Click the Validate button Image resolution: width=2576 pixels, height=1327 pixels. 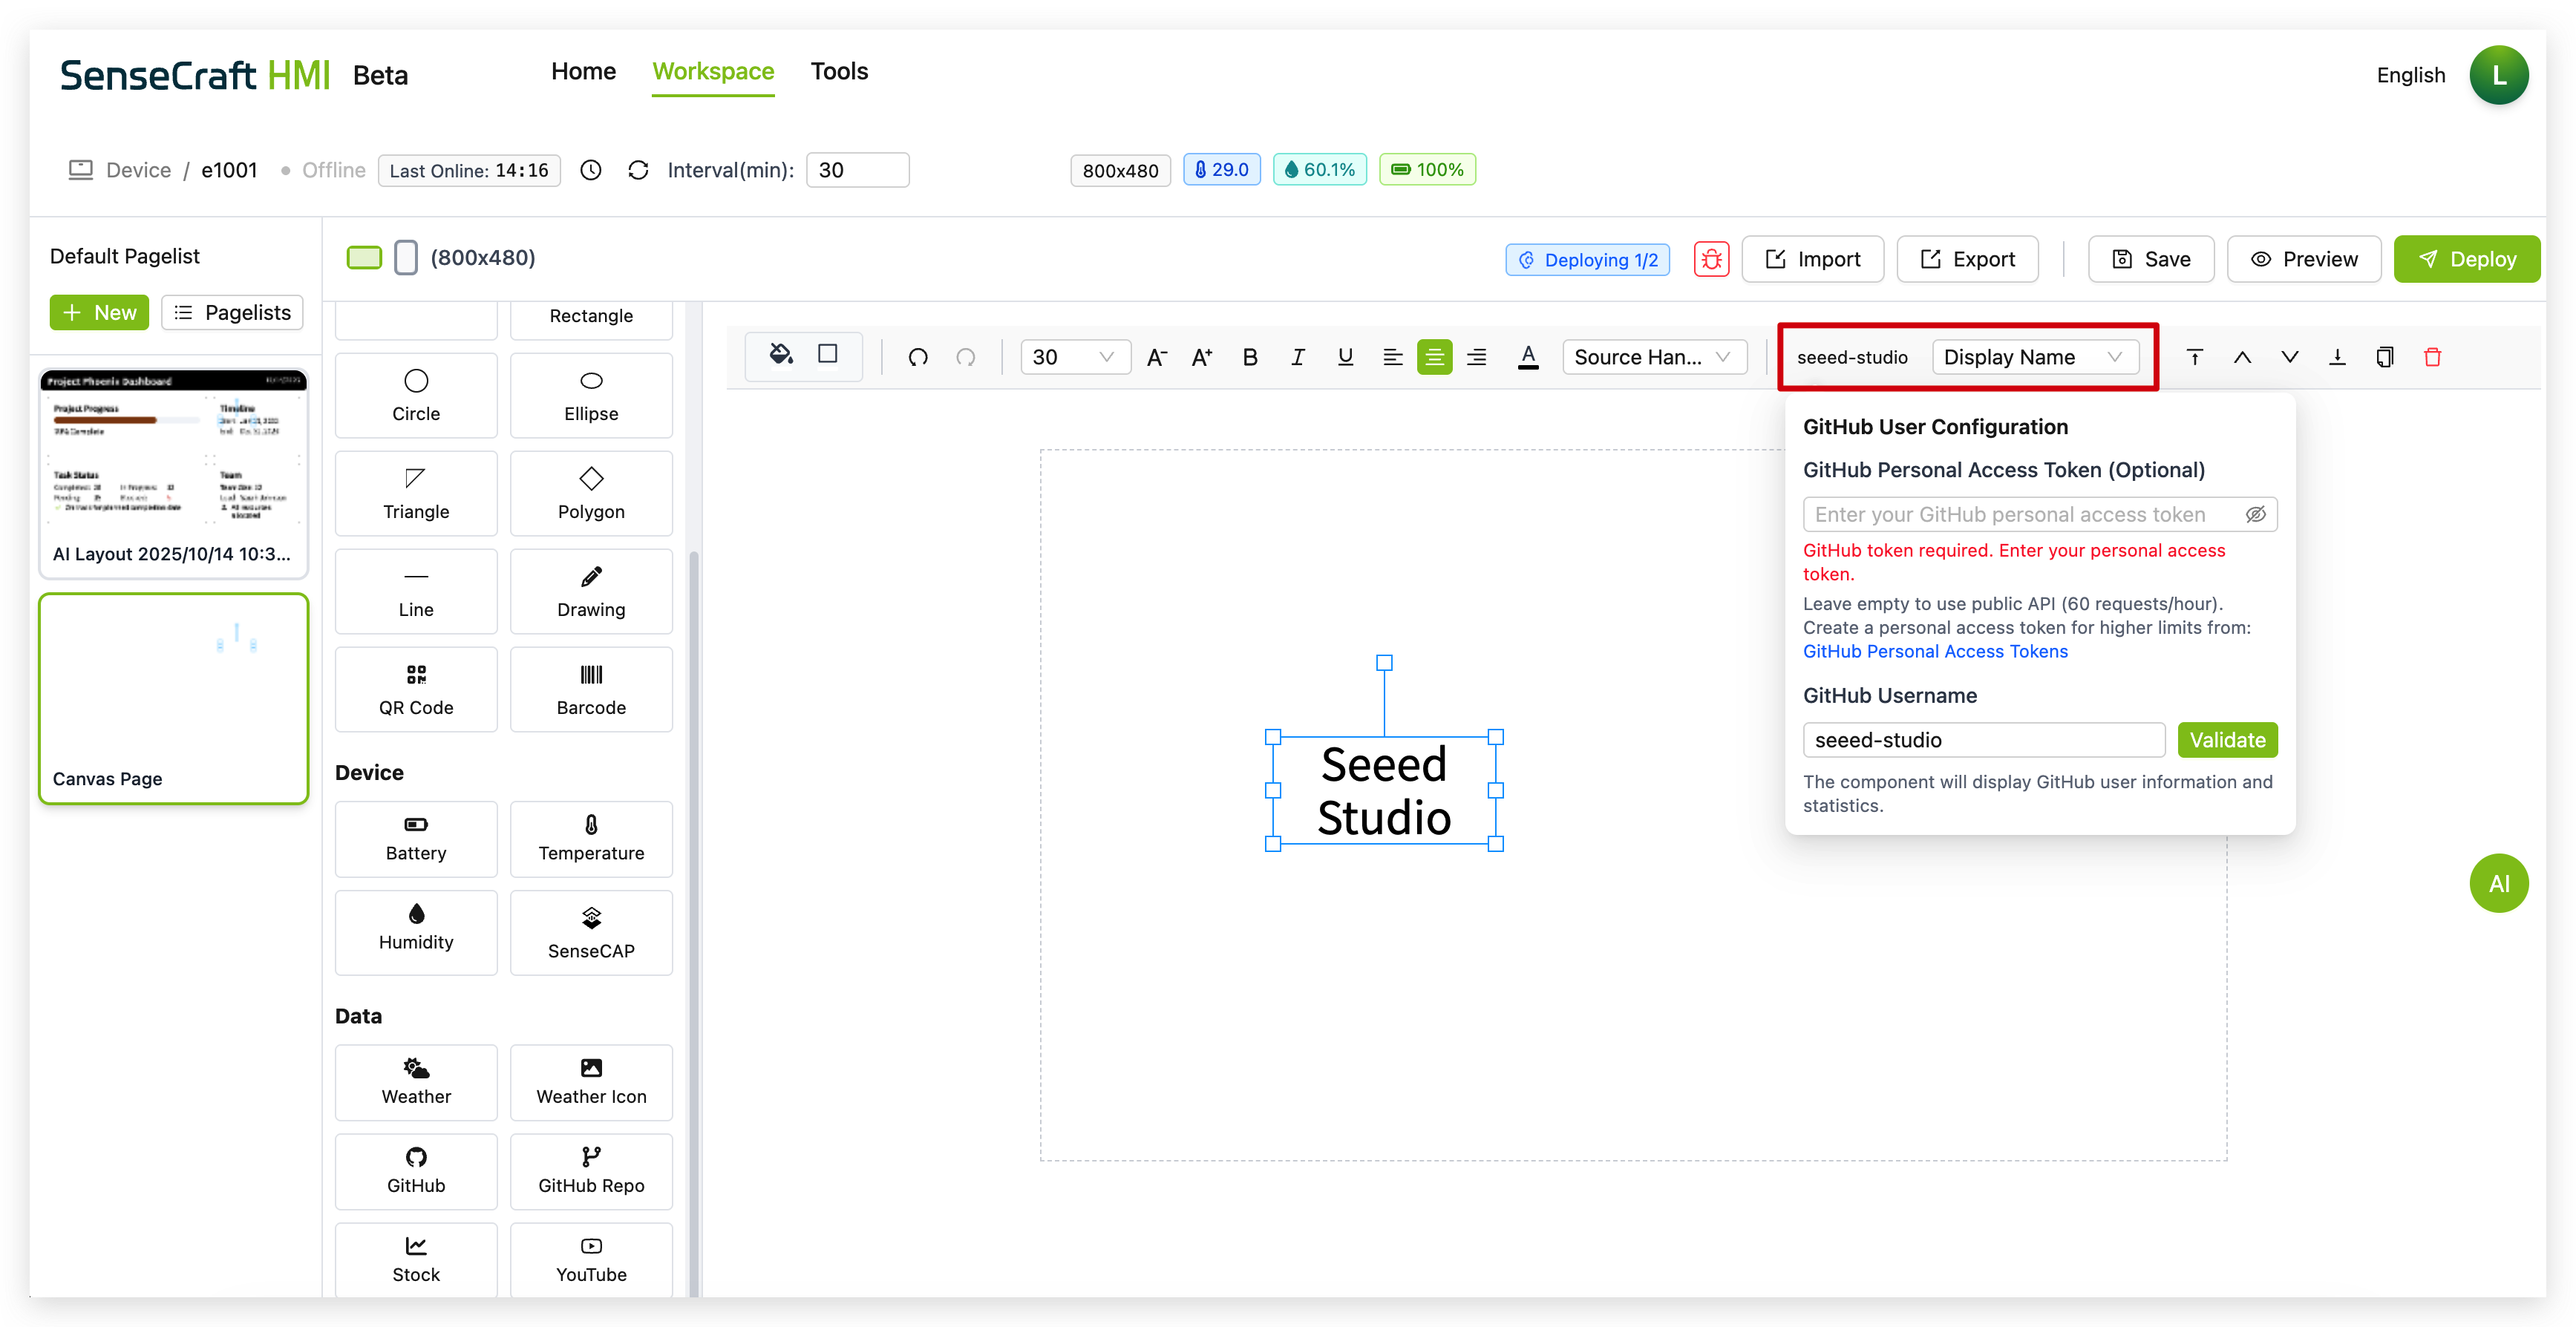coord(2226,740)
